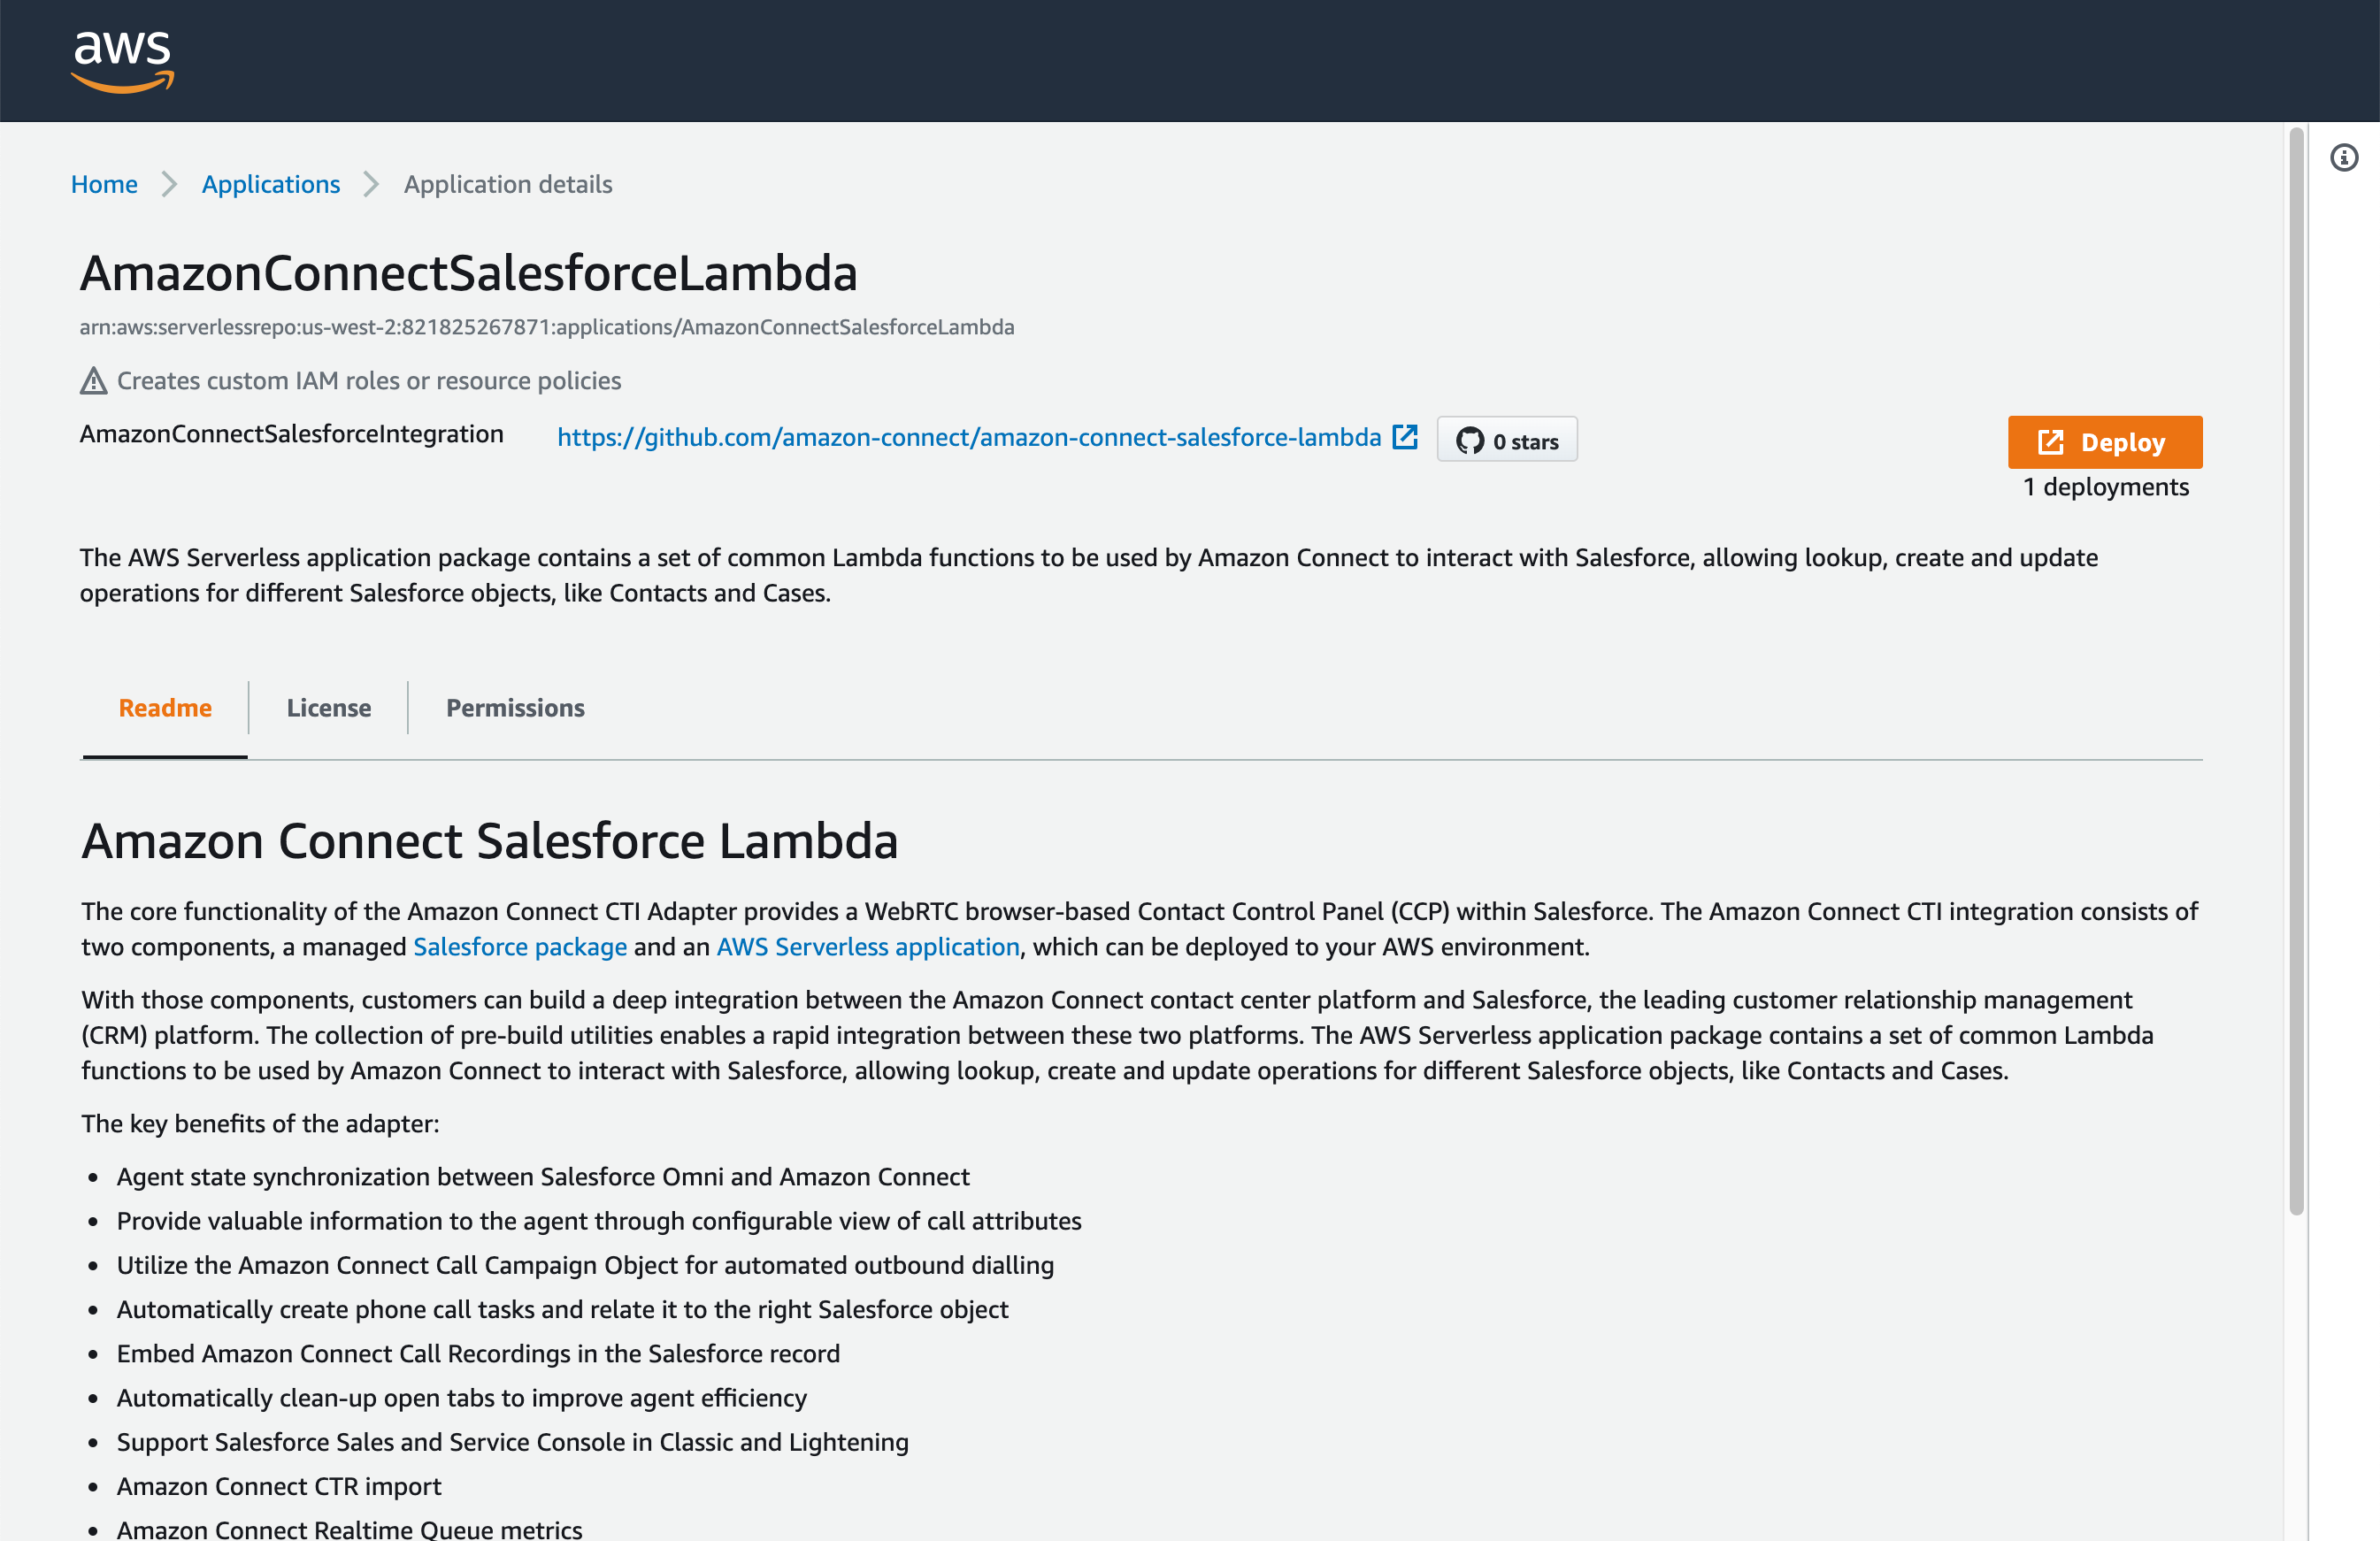The height and width of the screenshot is (1541, 2380).
Task: Go to Home breadcrumb link
Action: coord(104,184)
